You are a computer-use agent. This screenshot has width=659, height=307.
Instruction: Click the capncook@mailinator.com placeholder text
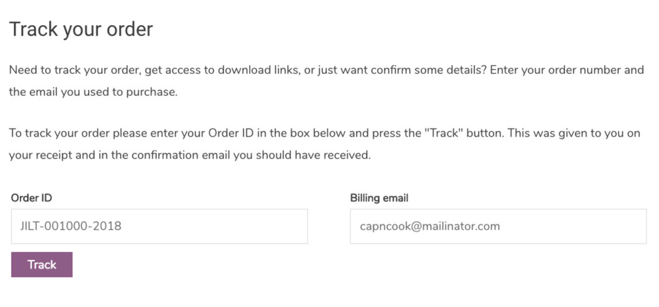point(430,226)
